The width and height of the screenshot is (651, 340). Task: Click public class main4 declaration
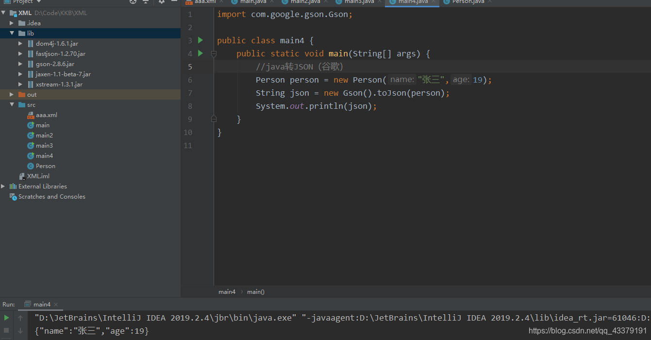click(x=265, y=40)
